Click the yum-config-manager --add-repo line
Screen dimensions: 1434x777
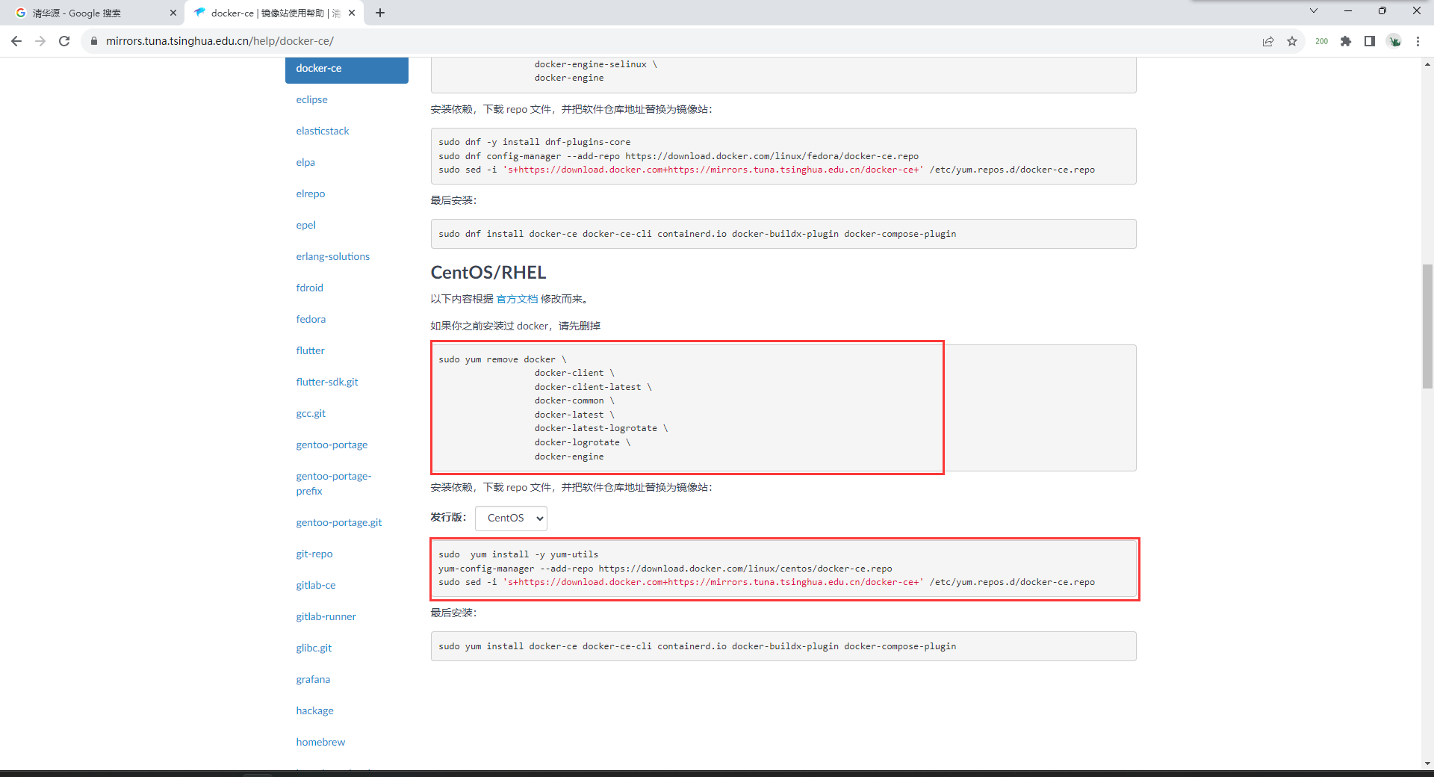pos(665,569)
